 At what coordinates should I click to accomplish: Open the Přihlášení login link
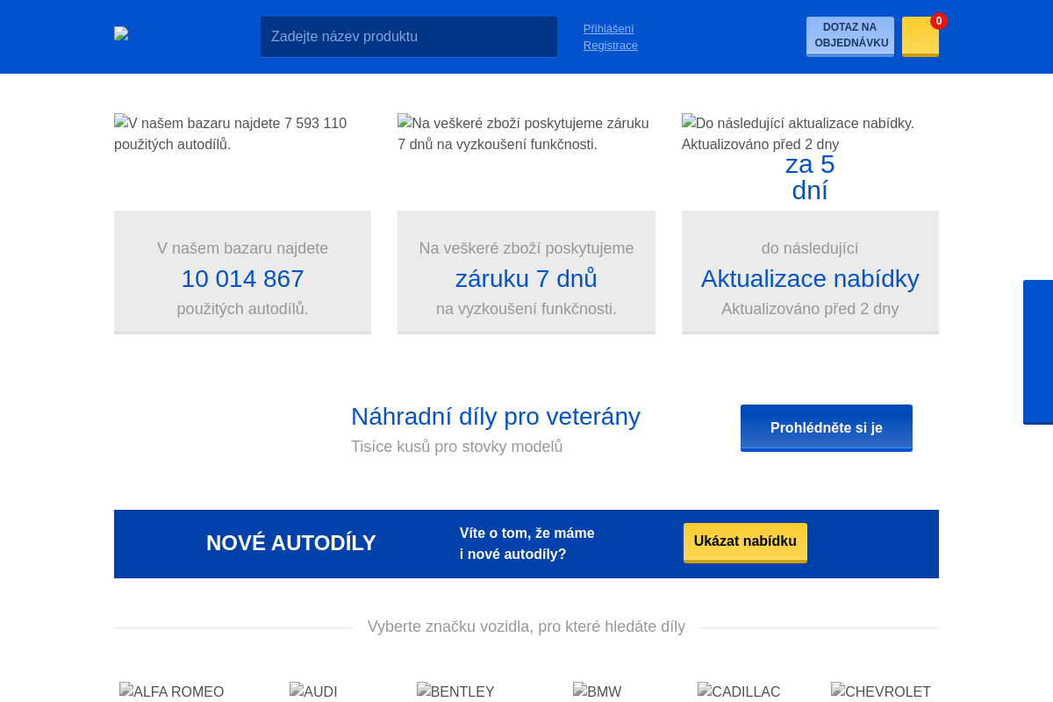tap(608, 28)
